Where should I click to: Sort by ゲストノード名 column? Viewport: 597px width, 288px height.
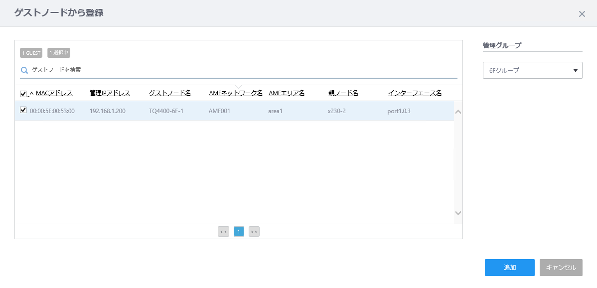point(170,93)
